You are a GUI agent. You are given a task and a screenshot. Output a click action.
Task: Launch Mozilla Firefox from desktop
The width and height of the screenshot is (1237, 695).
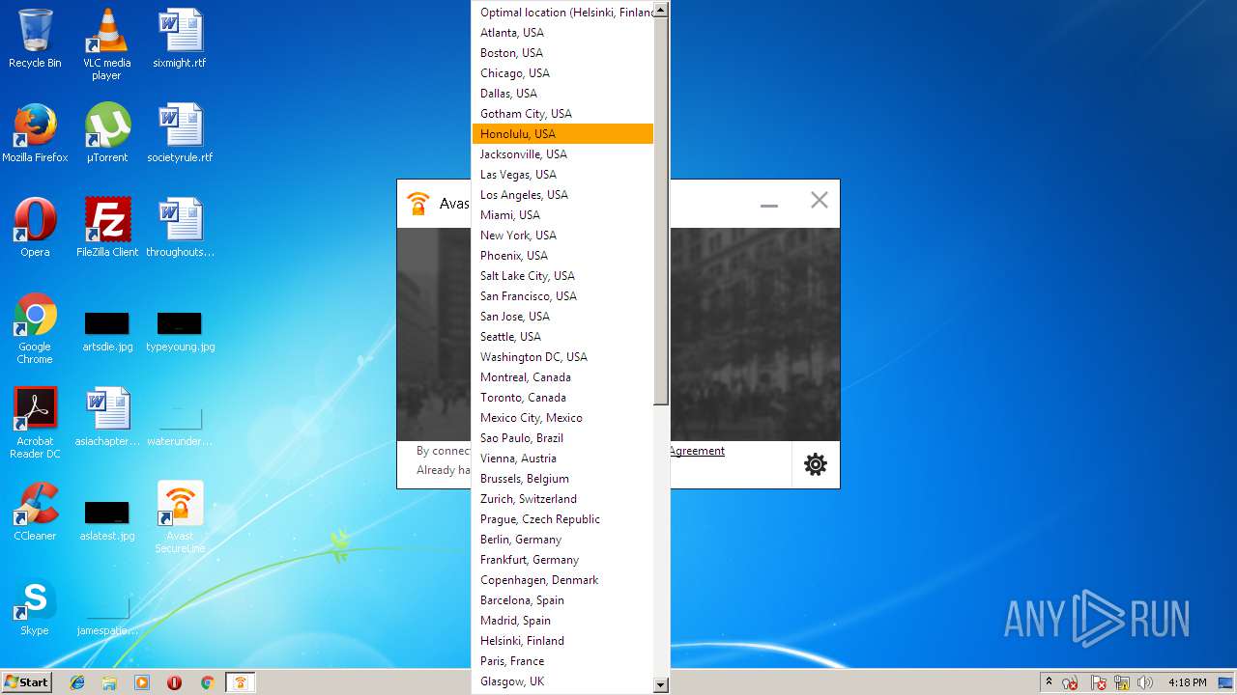pos(35,133)
